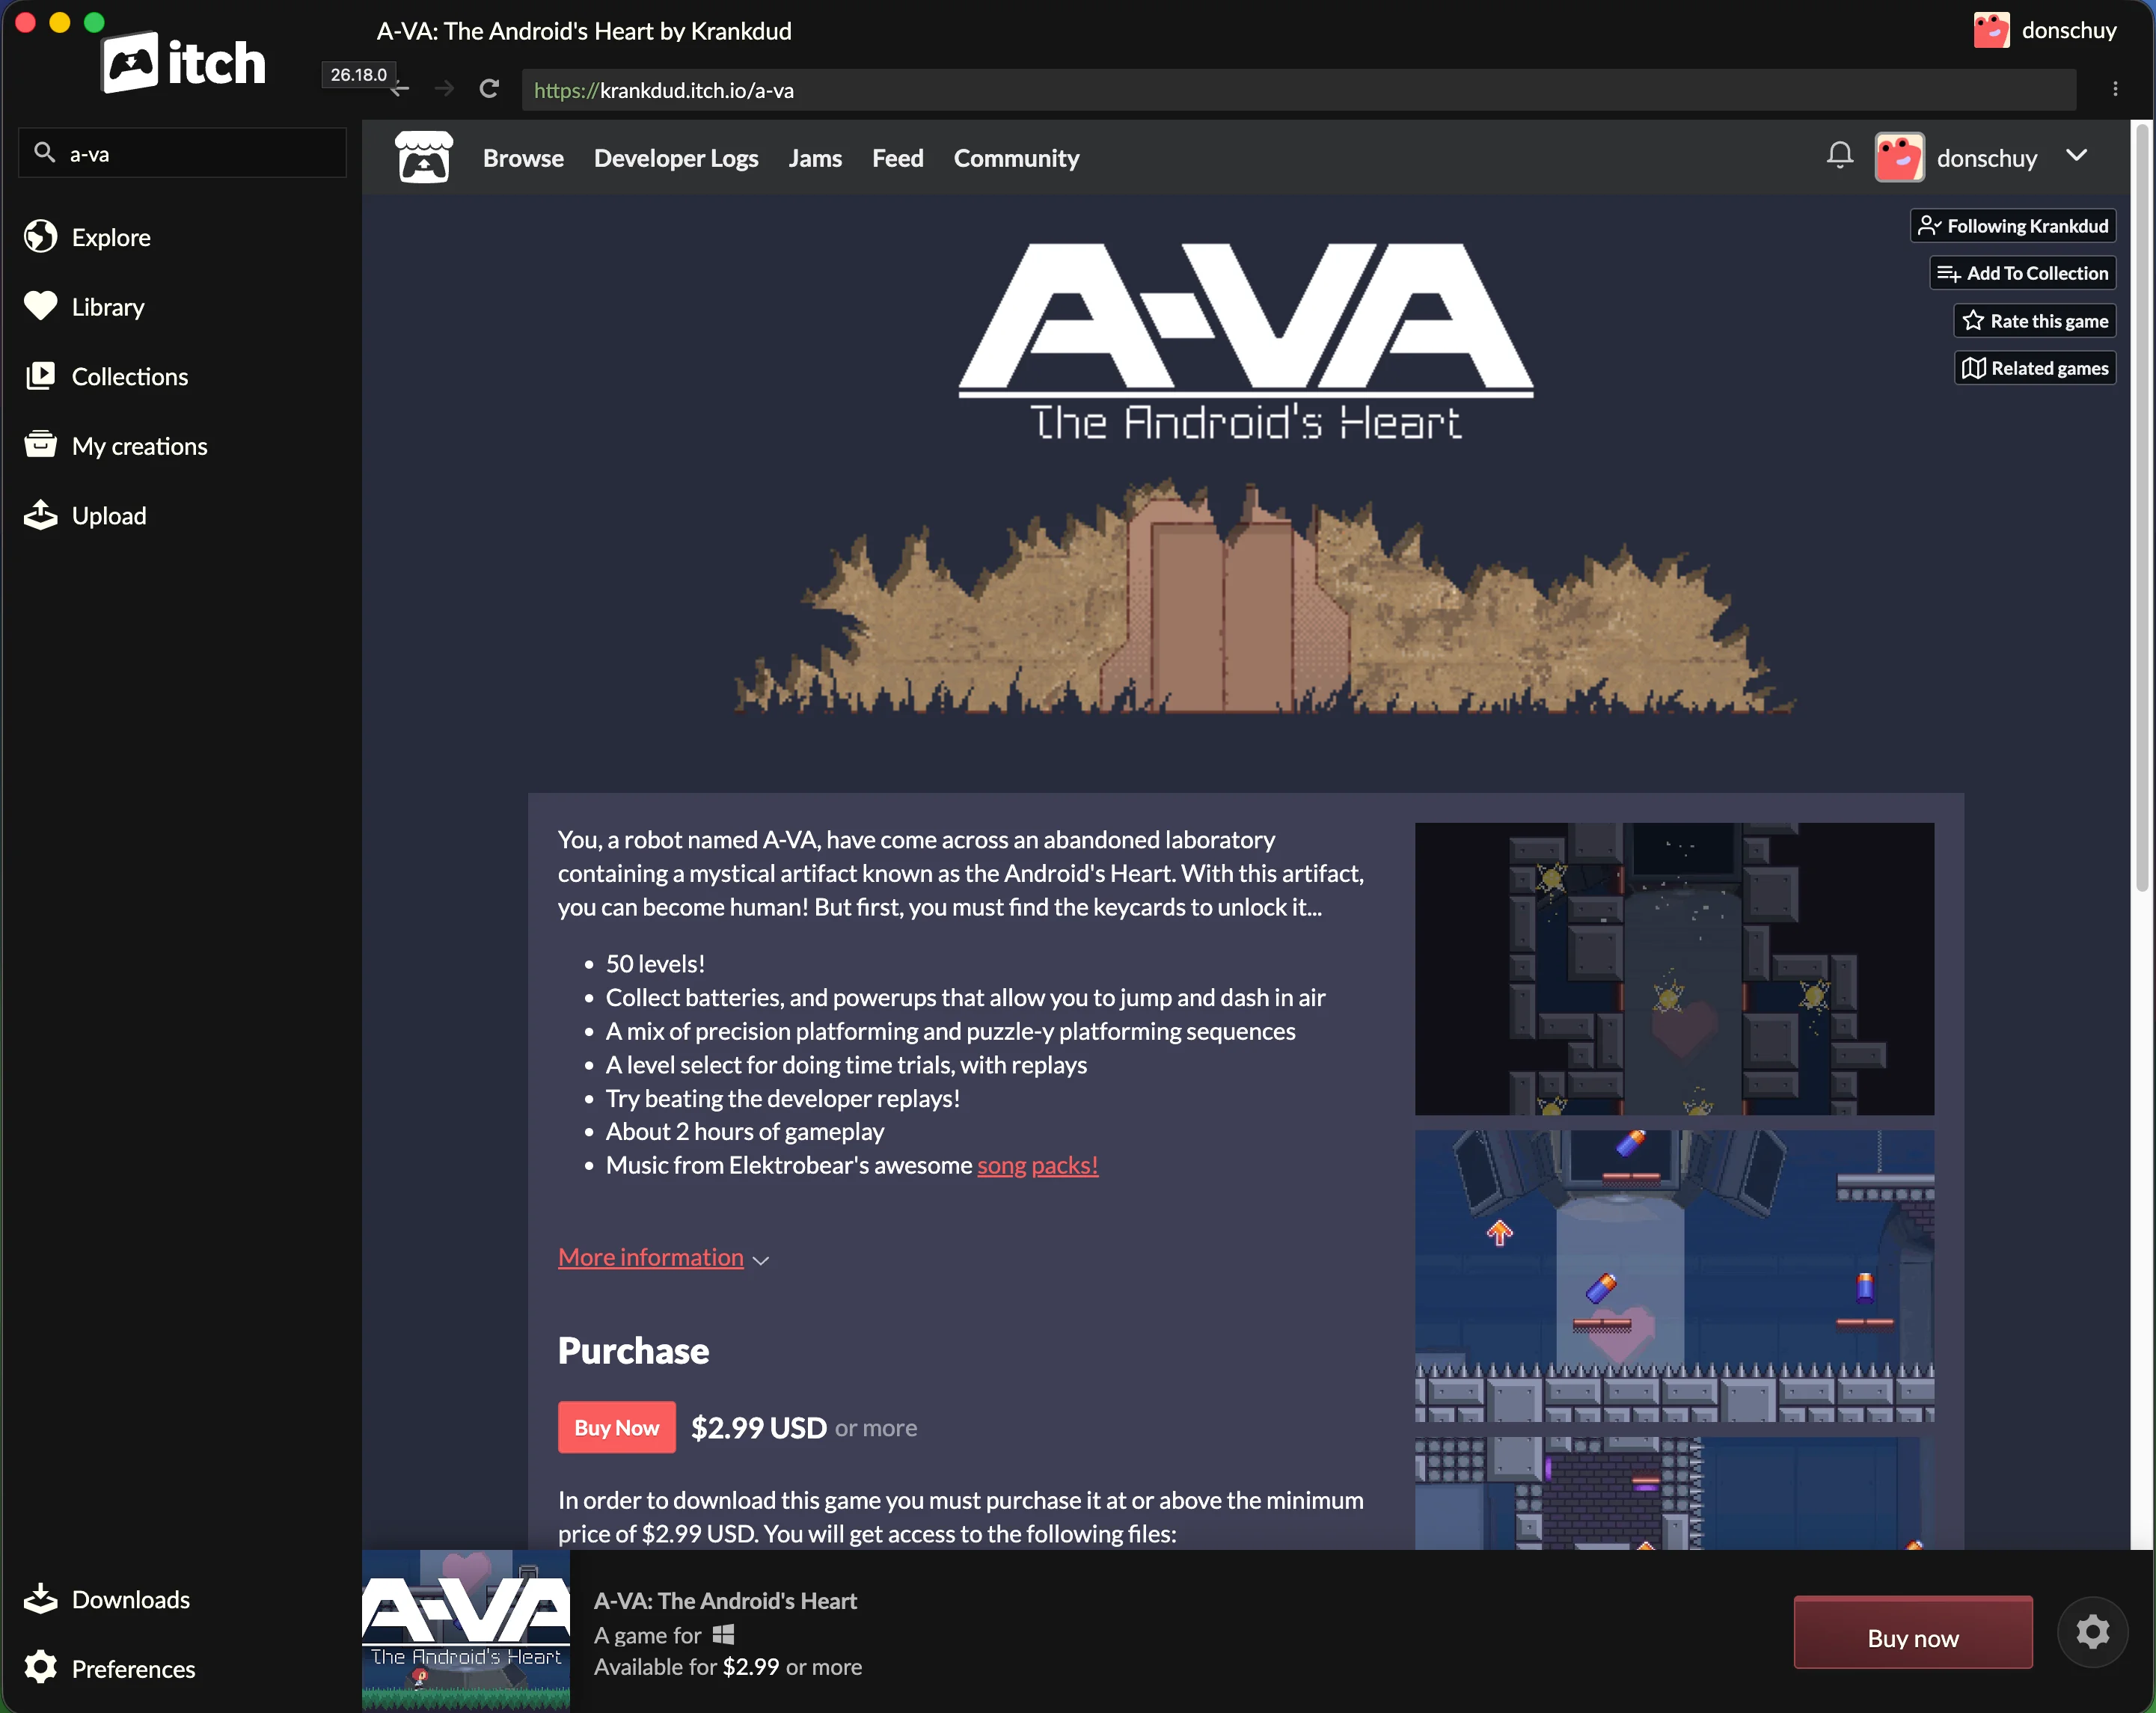
Task: Click the bottom bar game title text
Action: point(725,1600)
